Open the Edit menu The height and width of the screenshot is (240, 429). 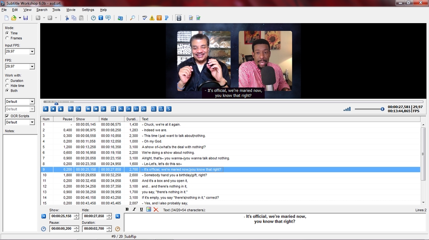pyautogui.click(x=15, y=10)
